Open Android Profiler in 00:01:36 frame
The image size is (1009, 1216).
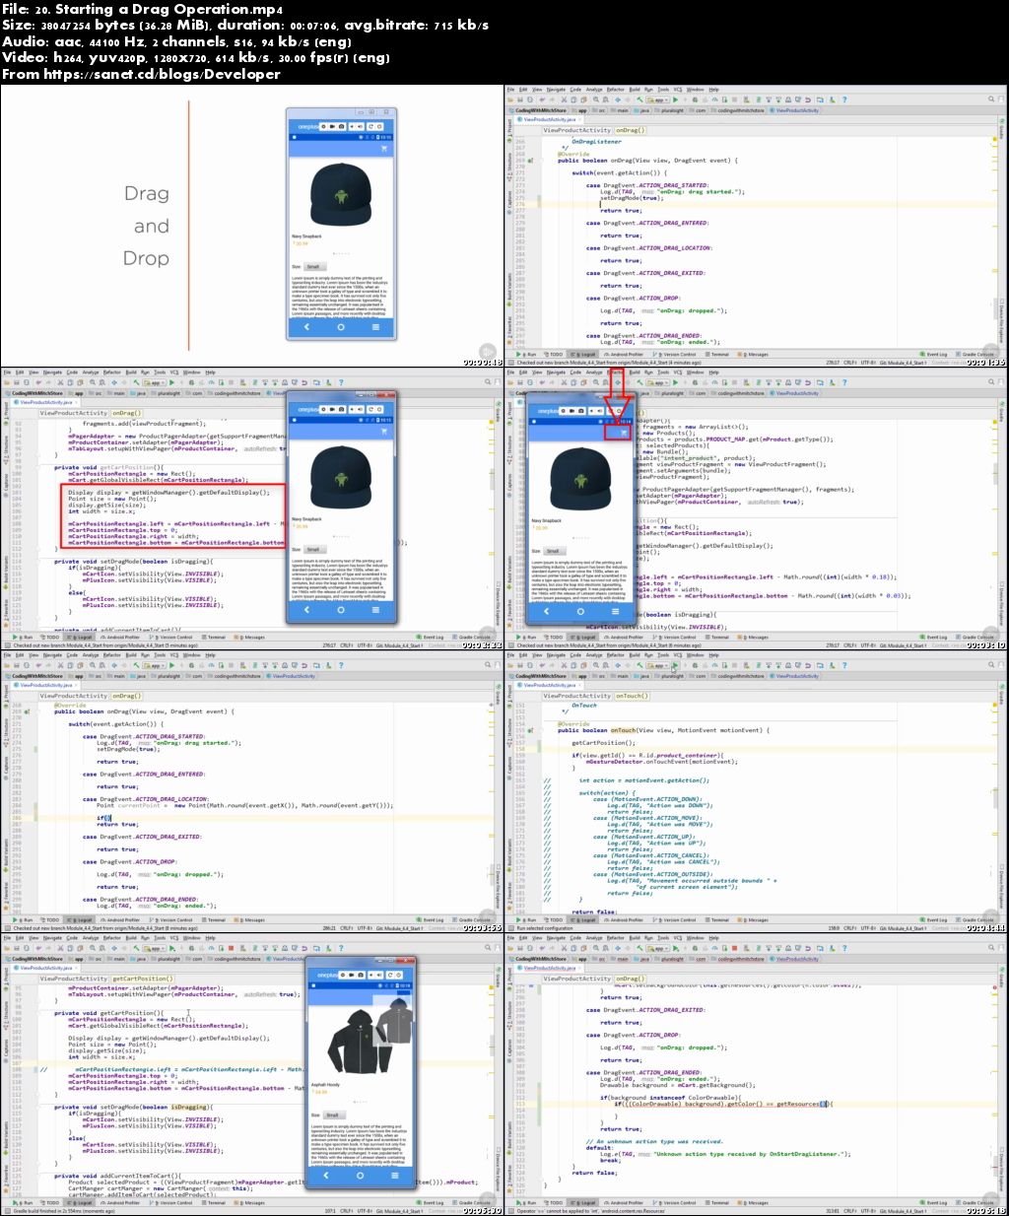(623, 354)
